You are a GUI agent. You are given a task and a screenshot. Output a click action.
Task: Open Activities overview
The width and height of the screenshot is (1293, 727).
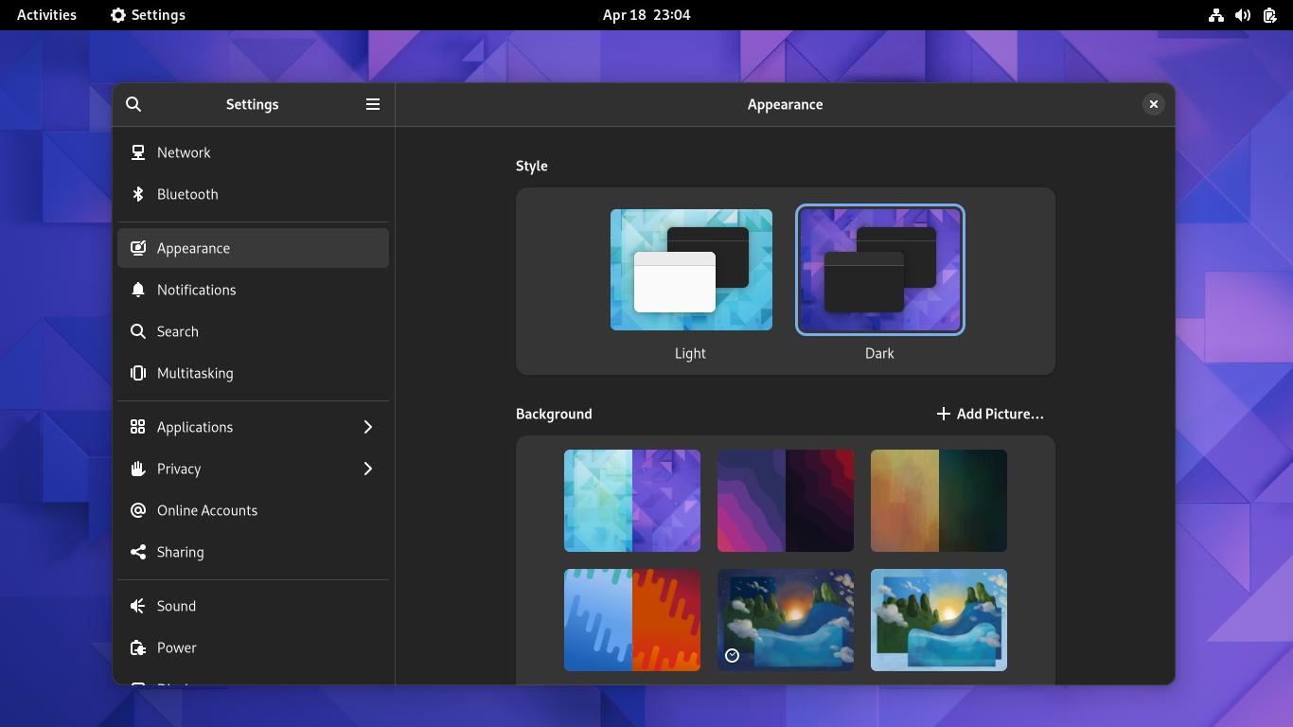[x=46, y=15]
